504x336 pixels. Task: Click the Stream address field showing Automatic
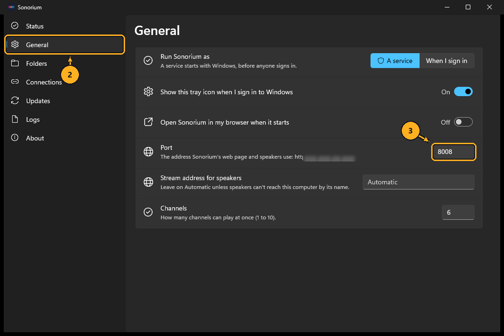(418, 182)
